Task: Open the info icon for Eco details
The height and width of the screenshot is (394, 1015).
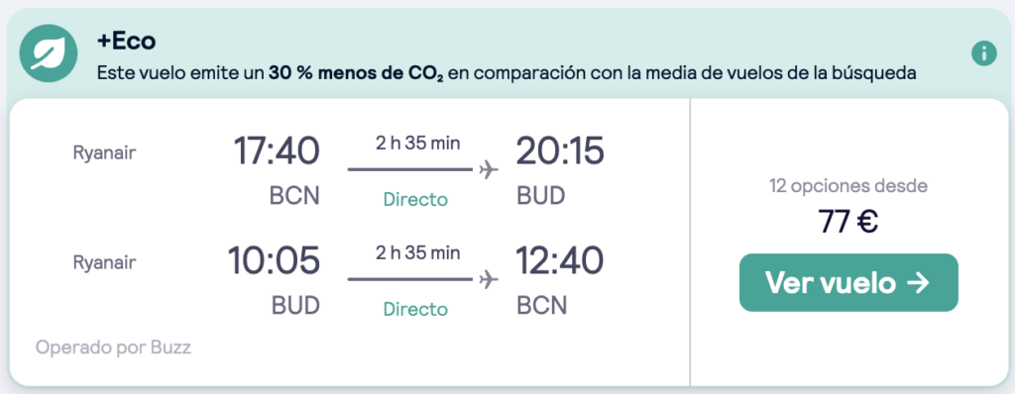Action: click(x=984, y=53)
